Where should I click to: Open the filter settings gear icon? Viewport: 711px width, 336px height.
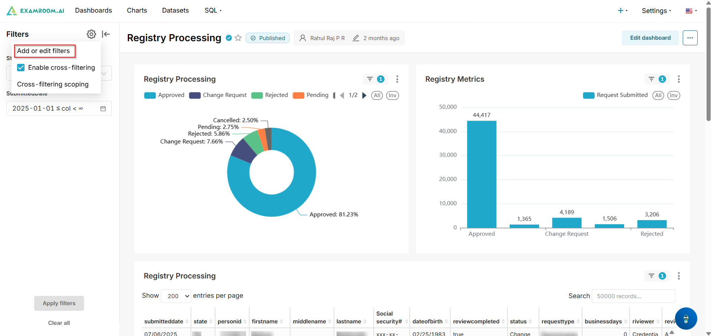click(91, 34)
